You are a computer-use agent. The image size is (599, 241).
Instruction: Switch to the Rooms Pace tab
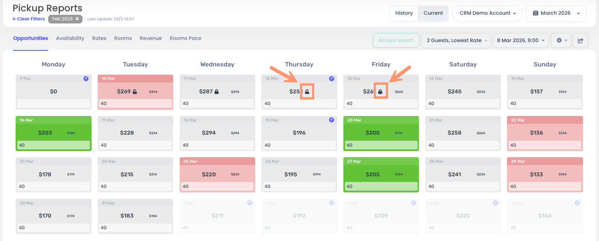click(185, 38)
